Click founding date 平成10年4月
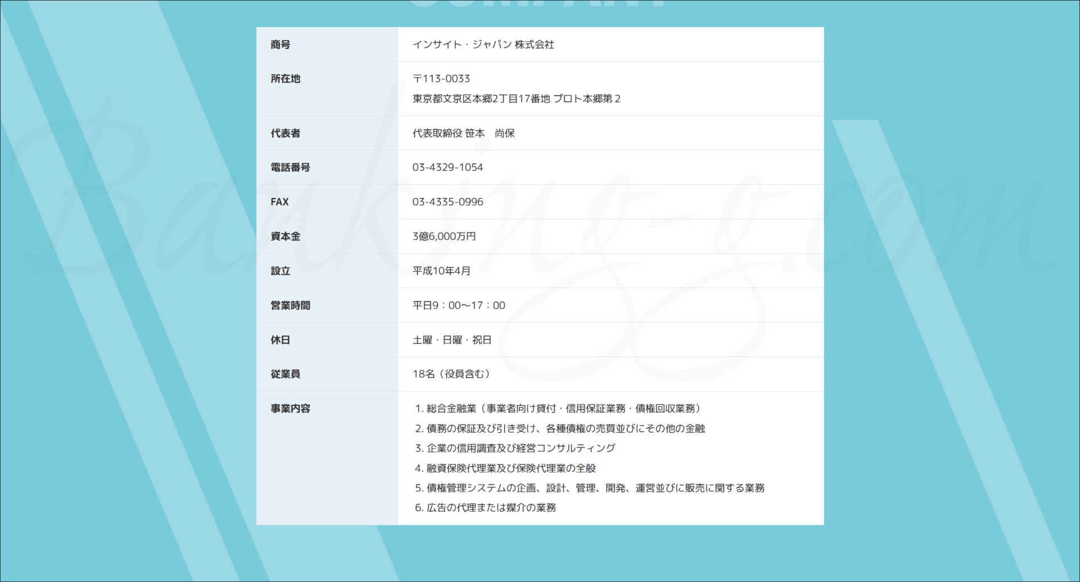 pos(442,271)
